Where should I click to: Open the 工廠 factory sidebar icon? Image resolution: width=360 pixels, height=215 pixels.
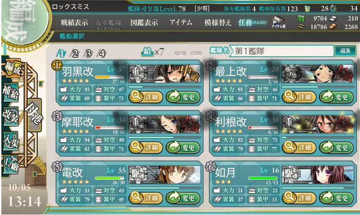pyautogui.click(x=11, y=164)
